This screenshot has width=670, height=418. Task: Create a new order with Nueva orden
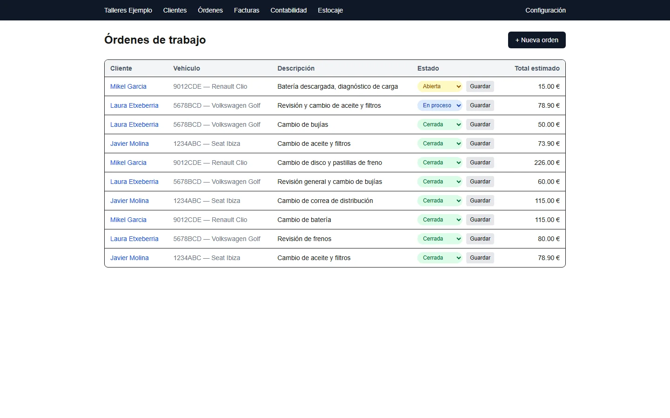click(x=537, y=40)
